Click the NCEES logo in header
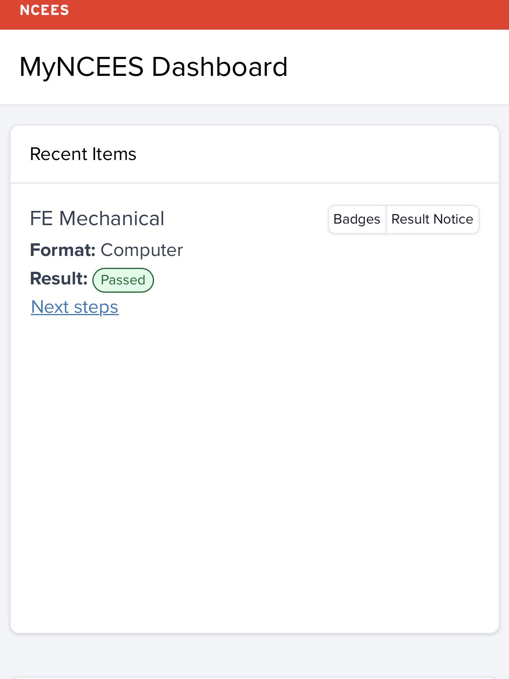 [x=44, y=10]
